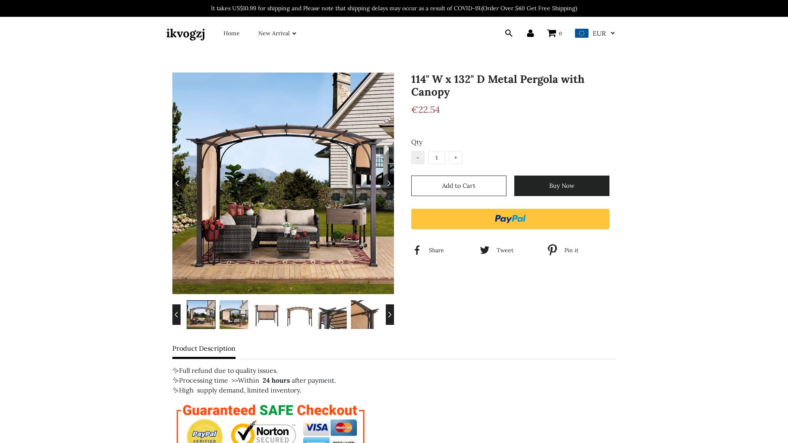Advance thumbnail strip with right arrow

click(390, 315)
